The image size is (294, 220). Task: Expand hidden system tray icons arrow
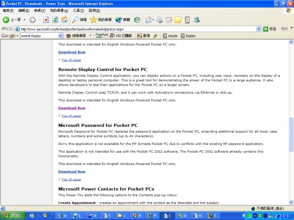click(x=244, y=216)
